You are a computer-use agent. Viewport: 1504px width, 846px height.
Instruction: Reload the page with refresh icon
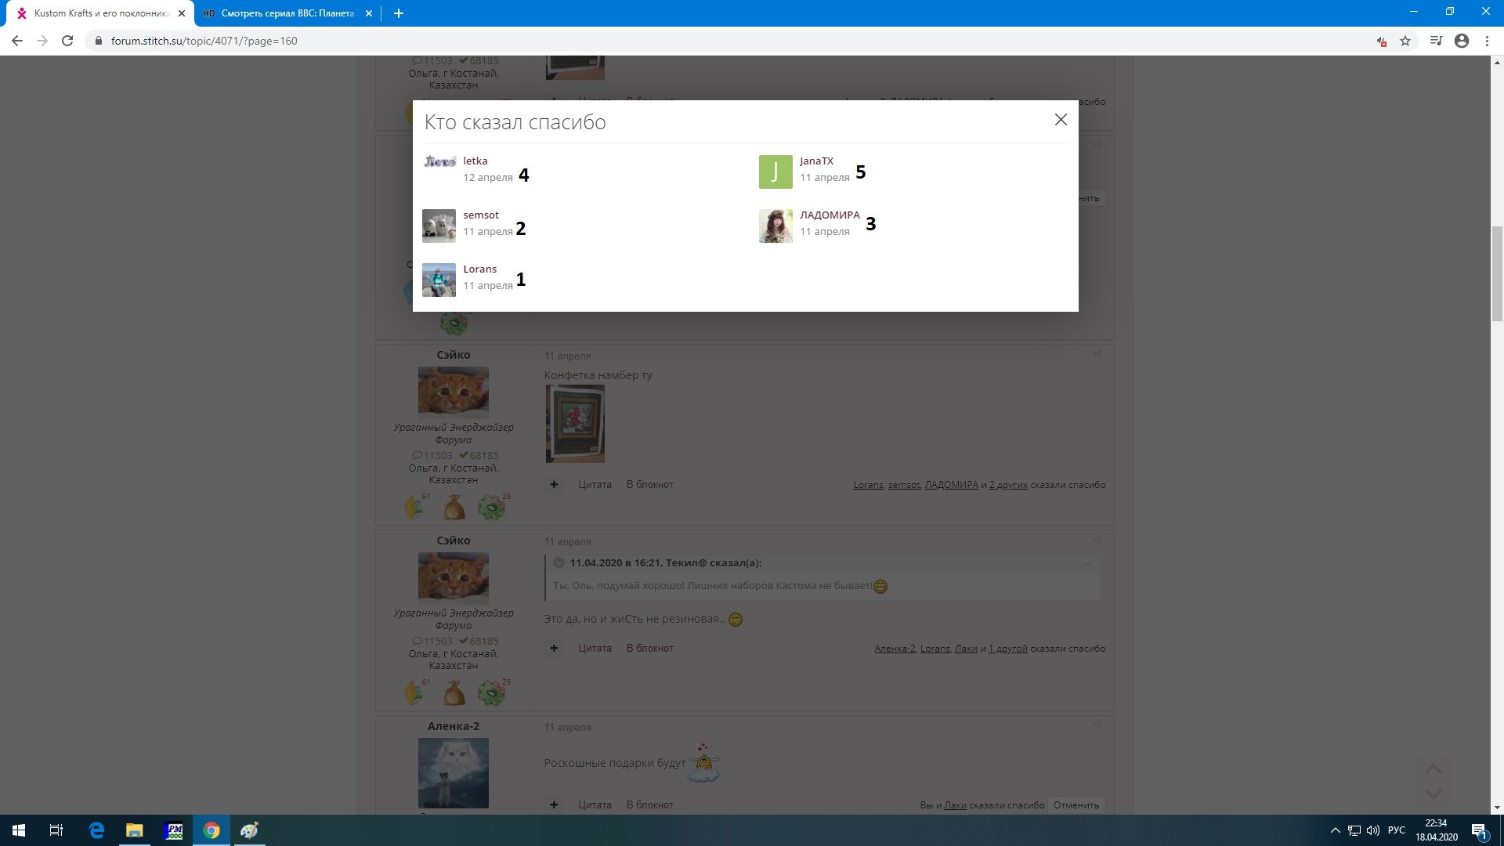(67, 41)
